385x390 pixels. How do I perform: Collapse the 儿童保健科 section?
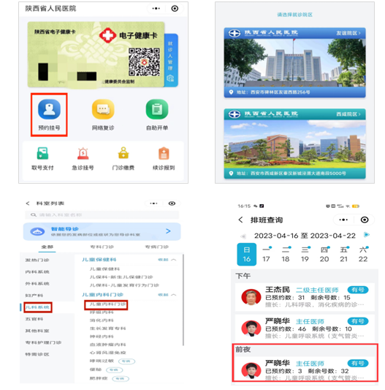[167, 260]
